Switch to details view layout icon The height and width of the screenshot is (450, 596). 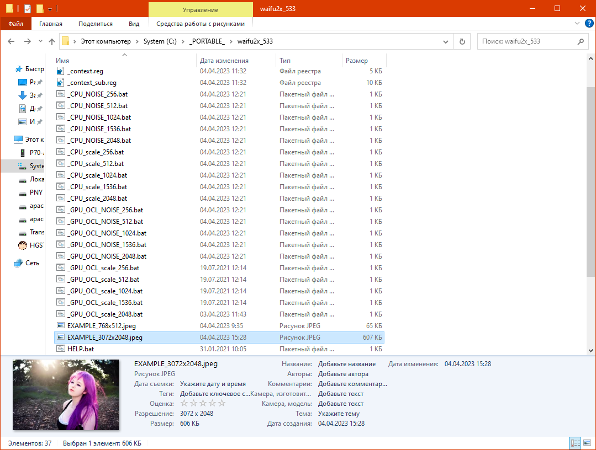pos(575,443)
